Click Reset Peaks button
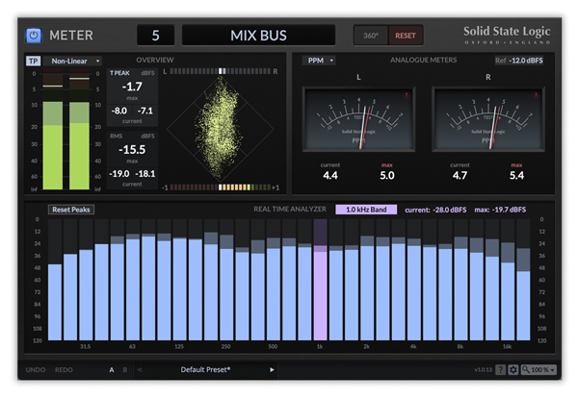The height and width of the screenshot is (399, 578). pos(71,210)
